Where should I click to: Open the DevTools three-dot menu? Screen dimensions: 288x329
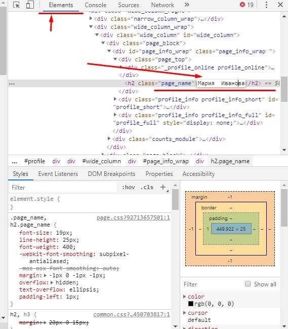click(266, 5)
